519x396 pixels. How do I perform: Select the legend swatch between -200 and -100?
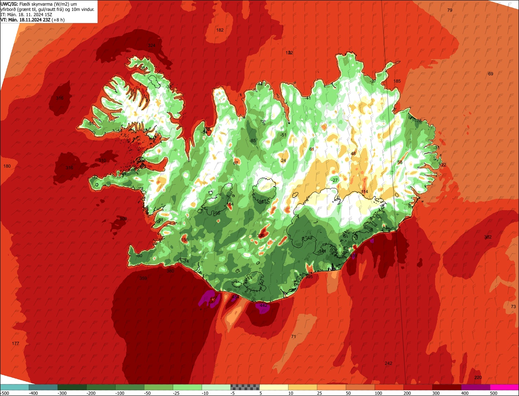click(x=101, y=387)
